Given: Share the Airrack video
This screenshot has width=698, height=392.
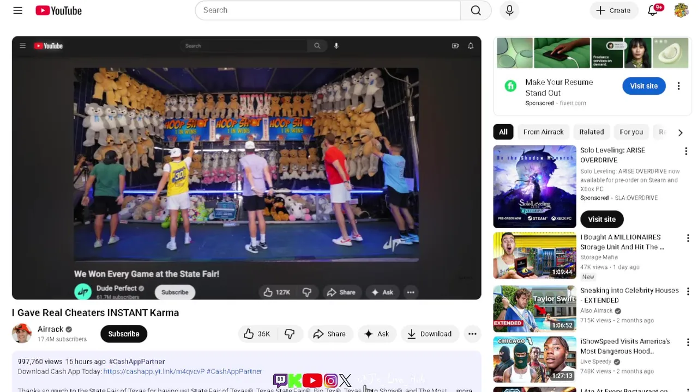Looking at the screenshot, I should 329,334.
